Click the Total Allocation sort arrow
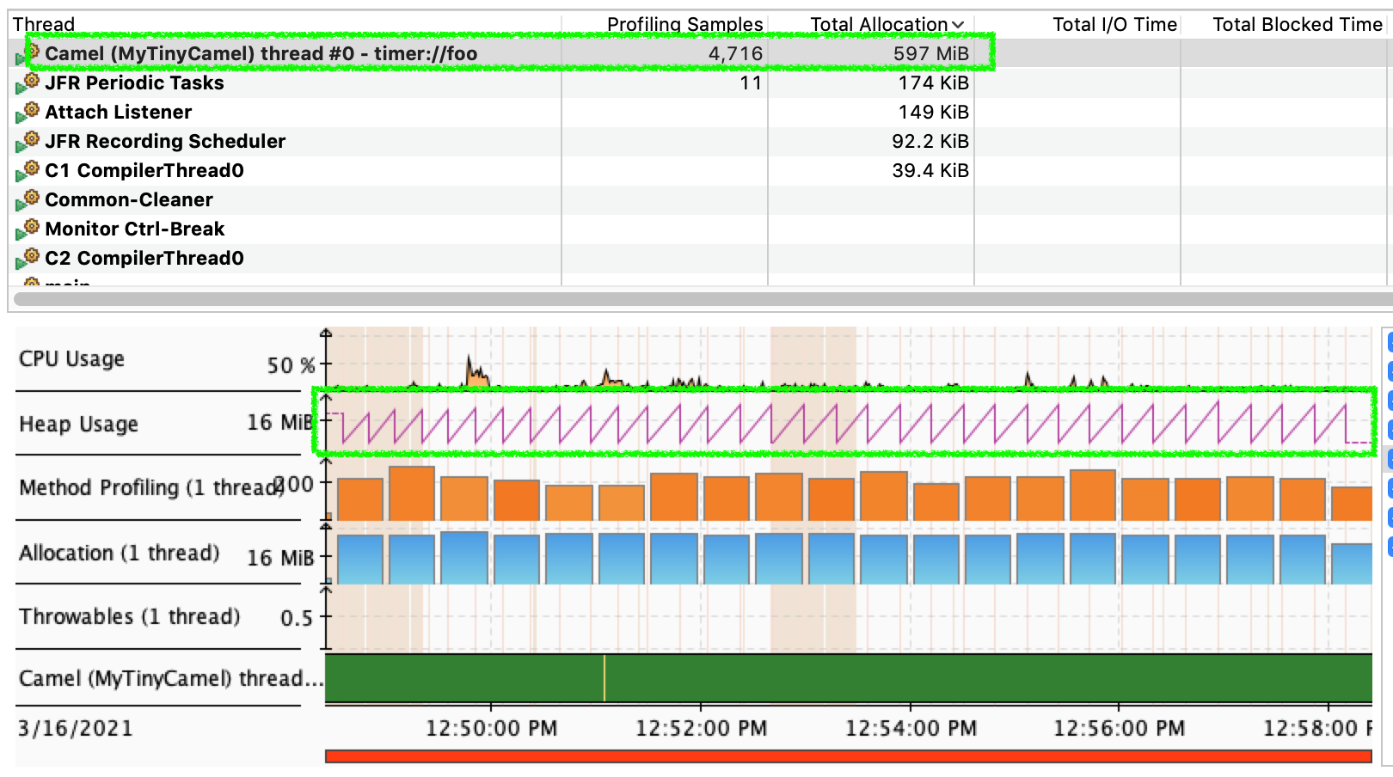The height and width of the screenshot is (777, 1393). (958, 25)
